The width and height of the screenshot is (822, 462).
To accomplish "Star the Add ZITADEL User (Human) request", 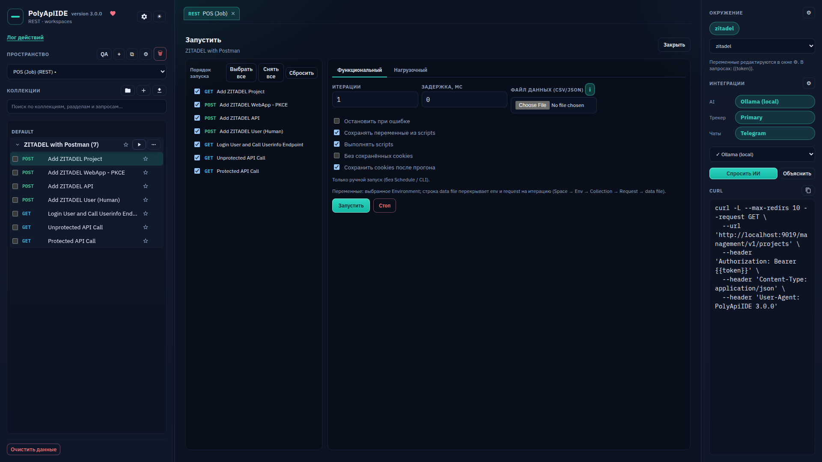I will 146,200.
